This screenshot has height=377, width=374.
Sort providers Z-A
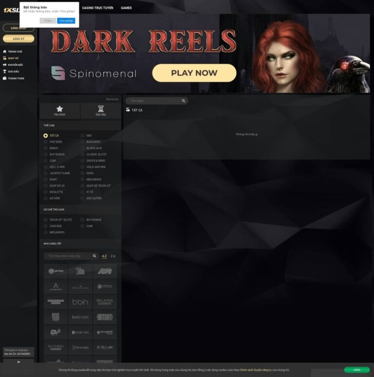[113, 256]
